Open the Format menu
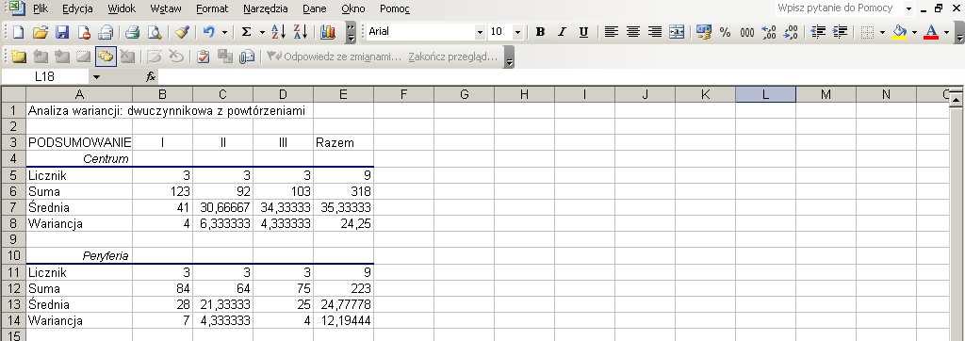The height and width of the screenshot is (341, 965). 212,8
